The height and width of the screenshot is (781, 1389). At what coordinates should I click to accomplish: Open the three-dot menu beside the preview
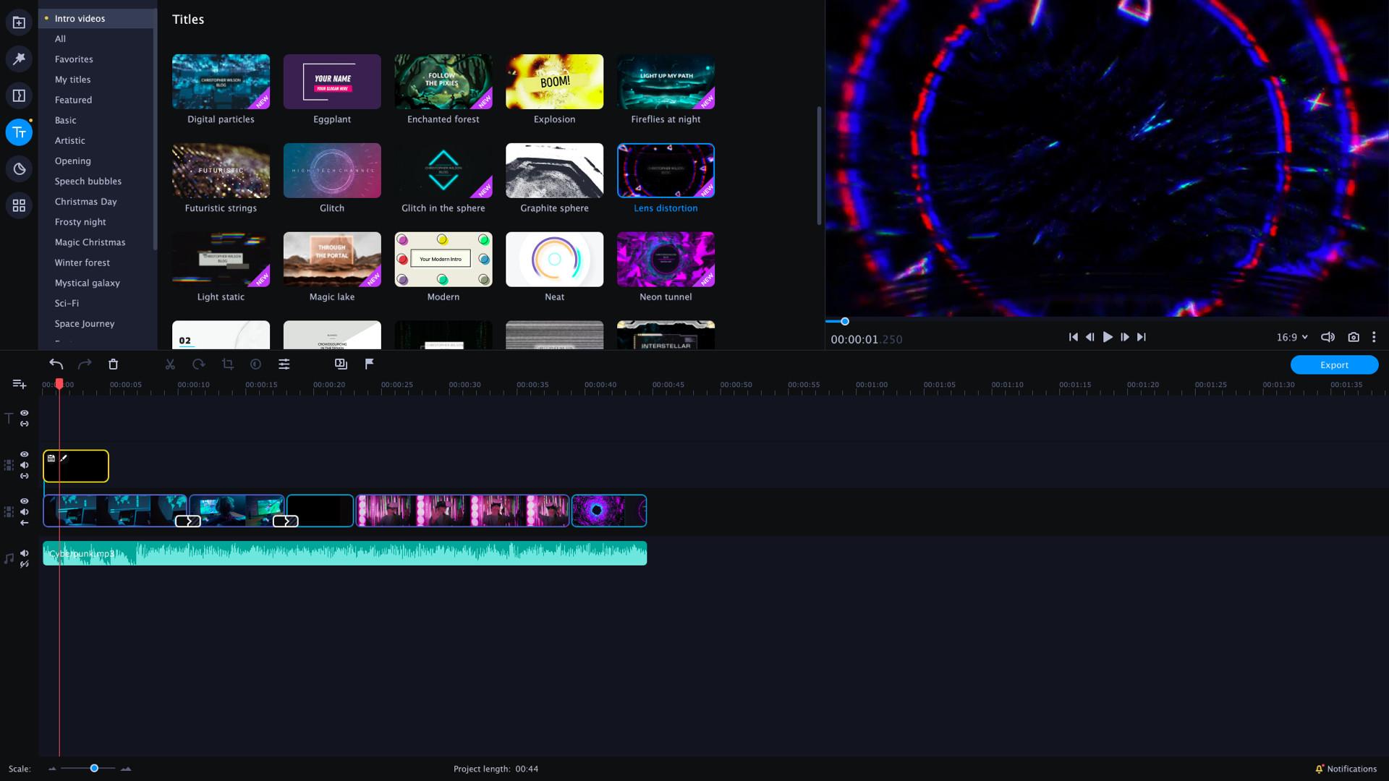click(x=1373, y=337)
